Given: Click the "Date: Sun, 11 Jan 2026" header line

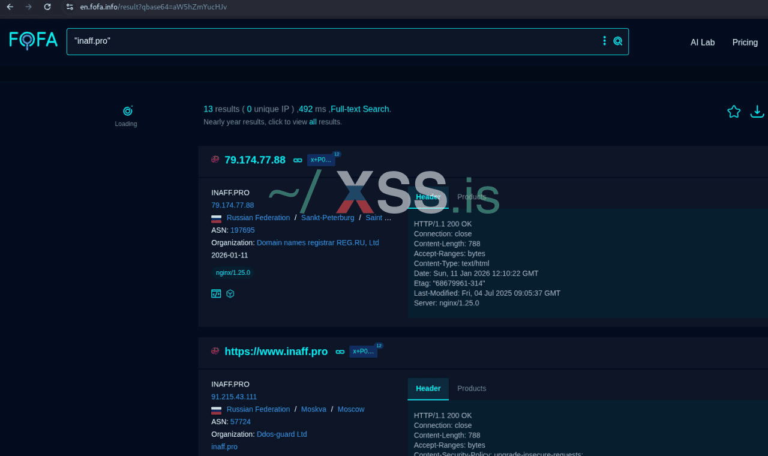Looking at the screenshot, I should click(x=476, y=273).
